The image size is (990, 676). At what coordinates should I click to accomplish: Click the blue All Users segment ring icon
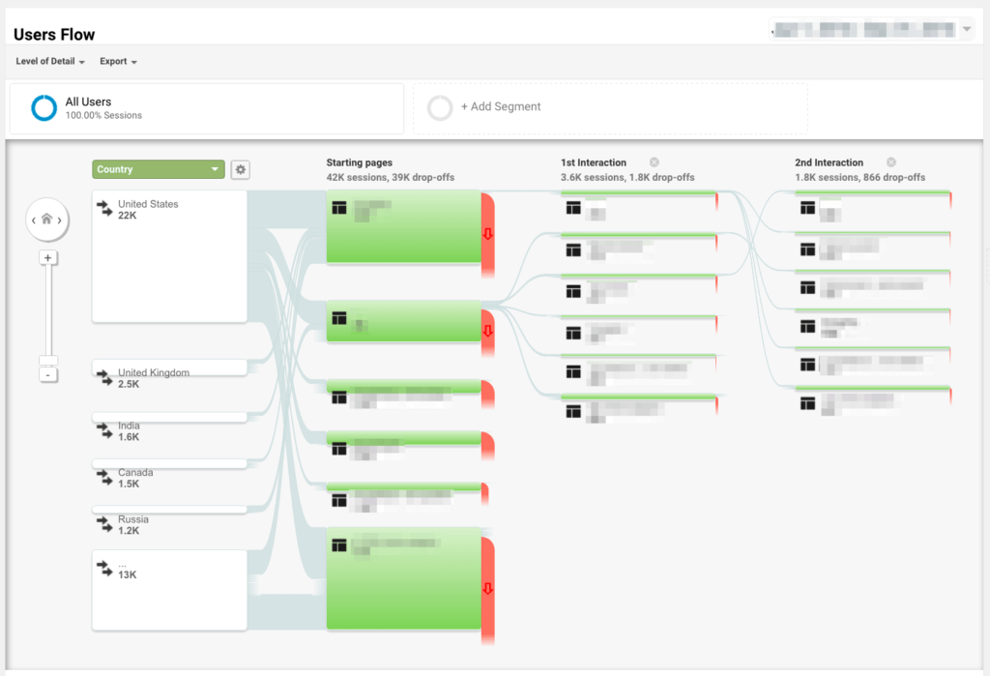tap(43, 107)
